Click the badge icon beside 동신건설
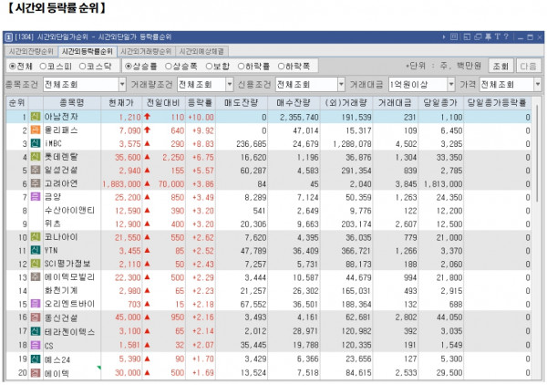 pyautogui.click(x=36, y=317)
